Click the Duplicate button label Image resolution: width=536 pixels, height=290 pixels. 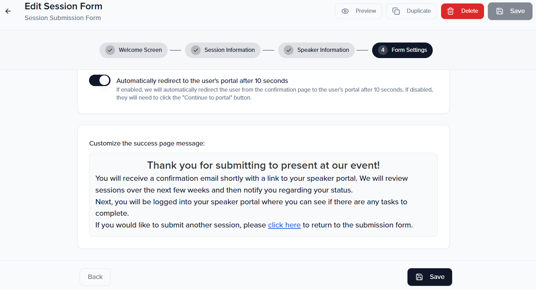pos(419,11)
